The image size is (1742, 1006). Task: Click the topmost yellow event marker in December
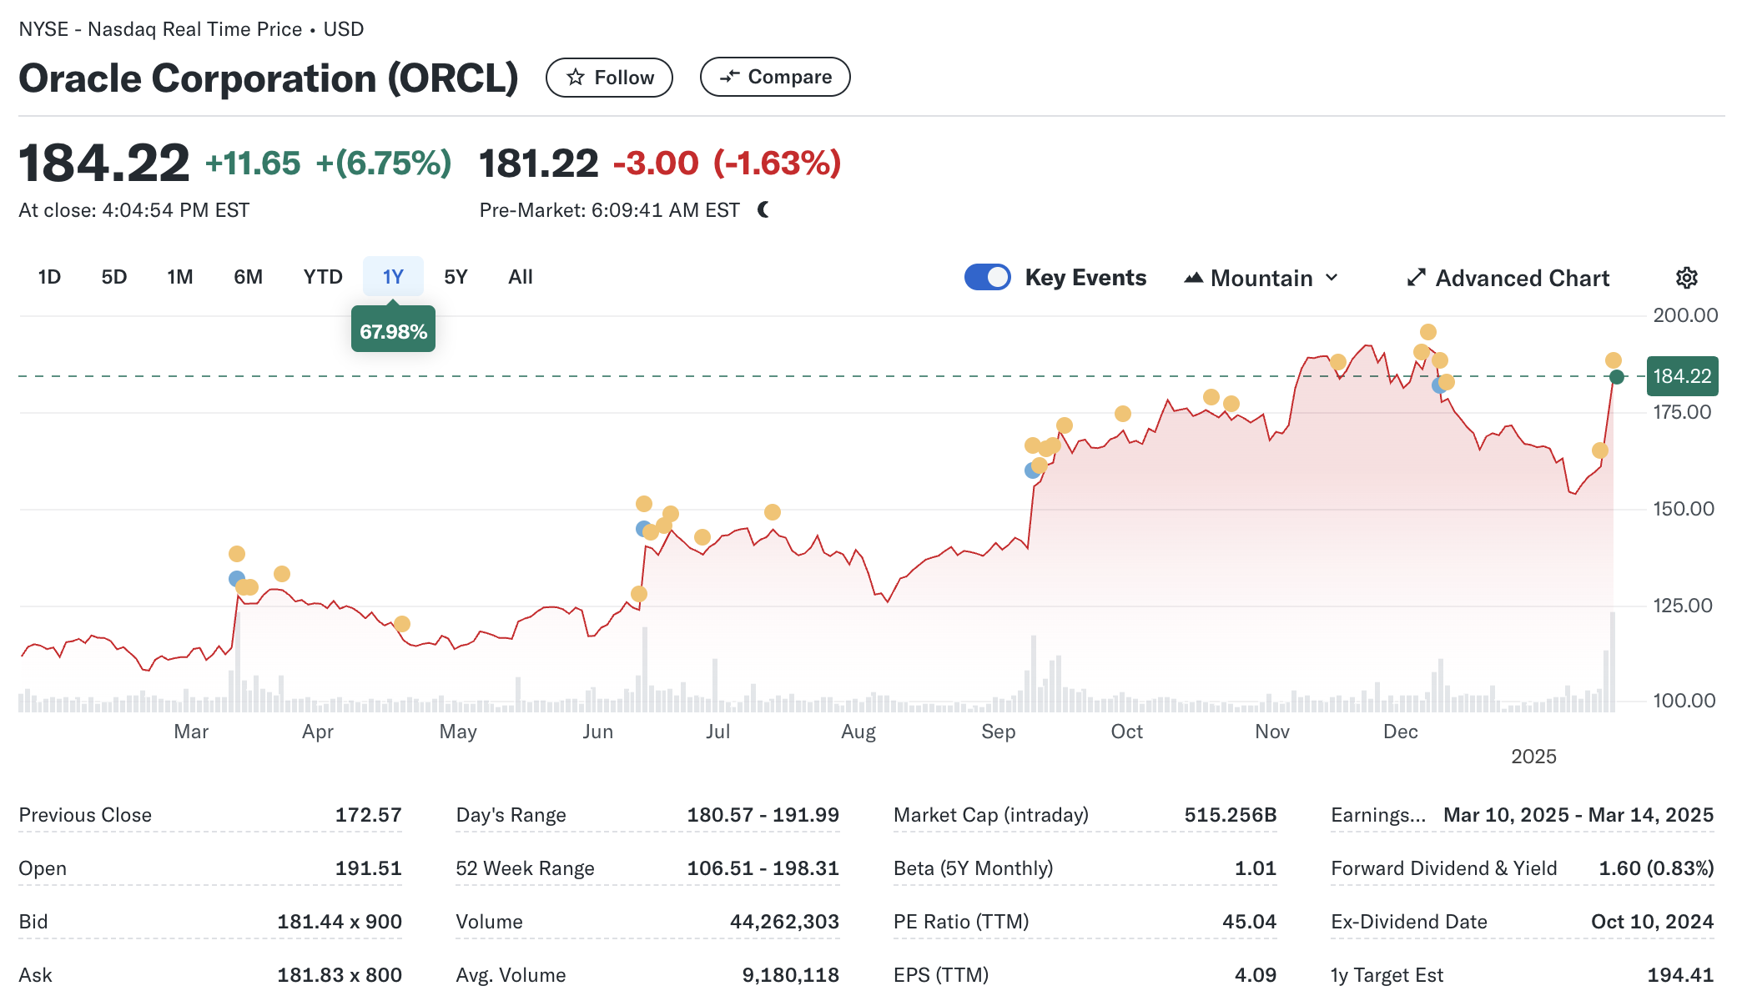(1428, 332)
